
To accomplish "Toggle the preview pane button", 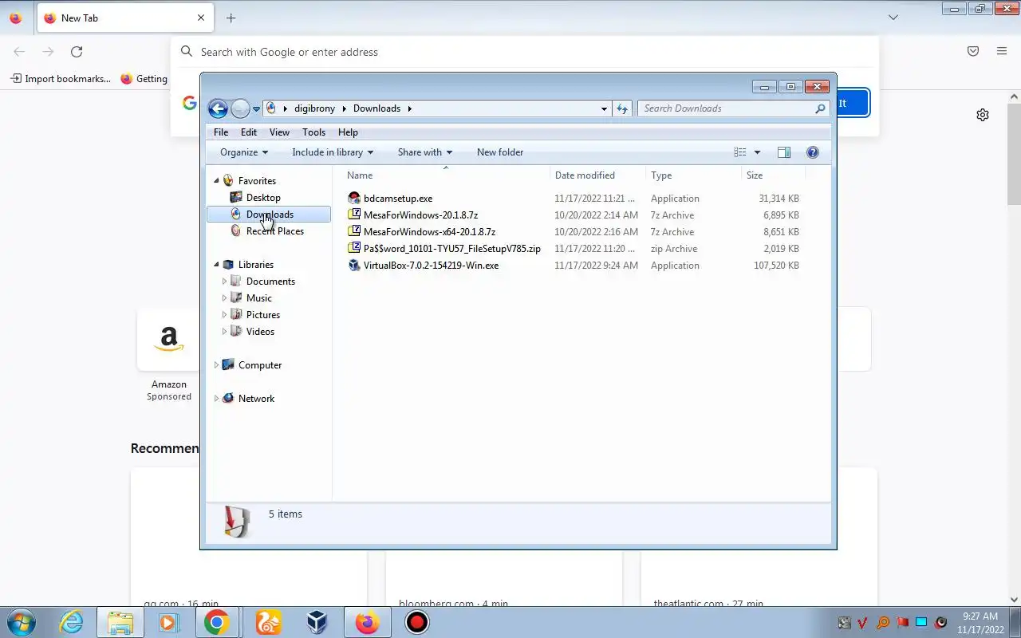I will 784,152.
